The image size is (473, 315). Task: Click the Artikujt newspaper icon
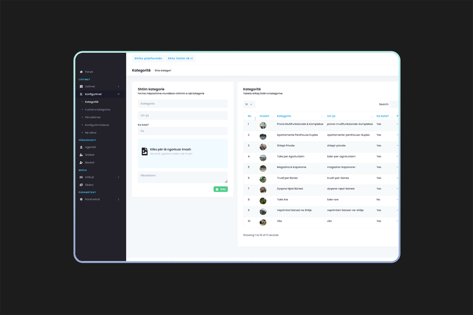pyautogui.click(x=81, y=177)
